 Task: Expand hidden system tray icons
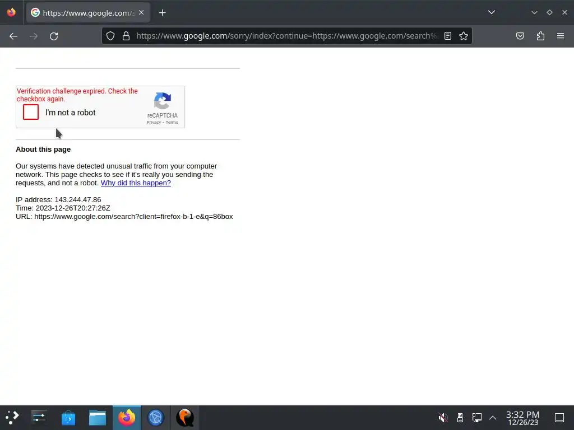tap(493, 417)
